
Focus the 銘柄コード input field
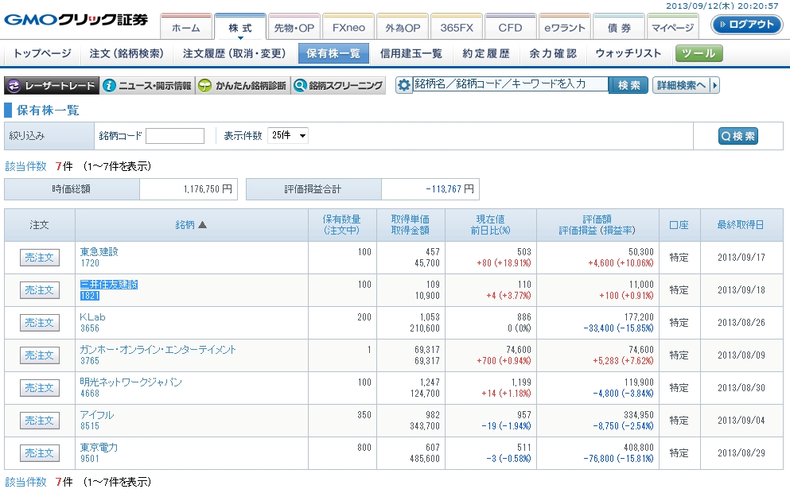175,136
